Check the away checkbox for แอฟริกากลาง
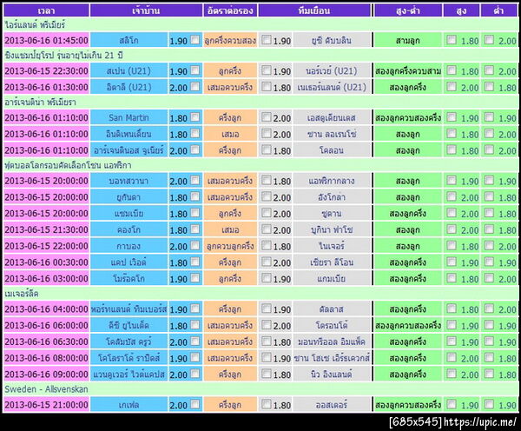The width and height of the screenshot is (521, 431). pos(266,180)
